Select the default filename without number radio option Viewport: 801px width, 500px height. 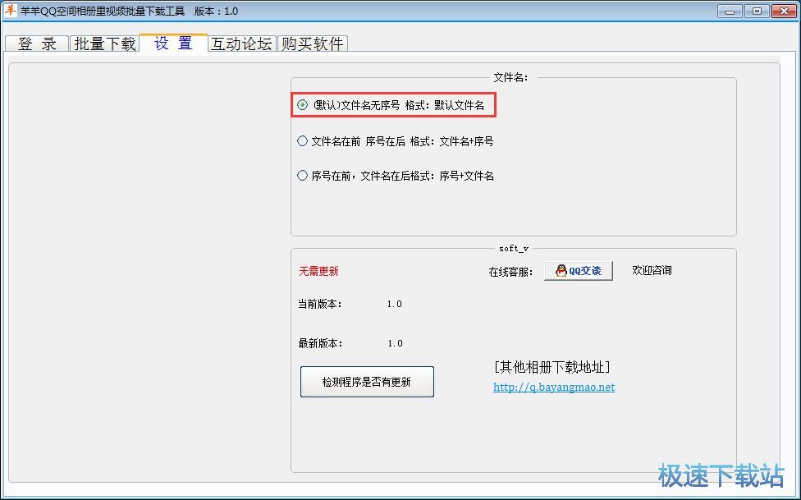click(x=302, y=106)
